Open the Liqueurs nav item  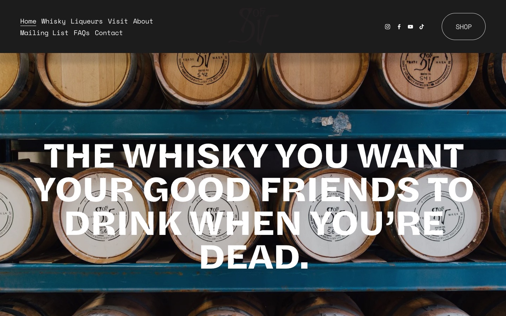(x=87, y=21)
